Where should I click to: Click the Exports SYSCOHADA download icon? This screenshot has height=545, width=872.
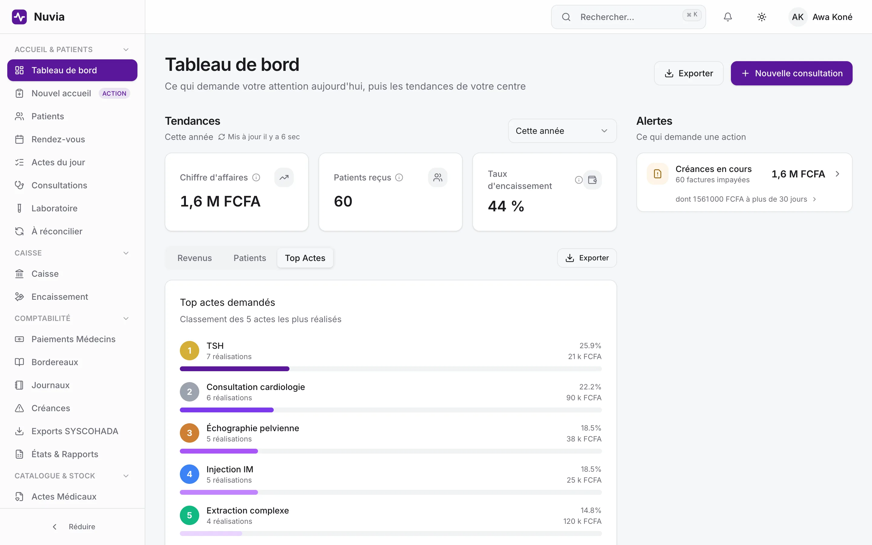19,431
